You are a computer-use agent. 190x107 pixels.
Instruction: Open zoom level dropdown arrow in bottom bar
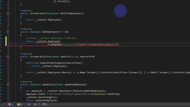pyautogui.click(x=2, y=104)
